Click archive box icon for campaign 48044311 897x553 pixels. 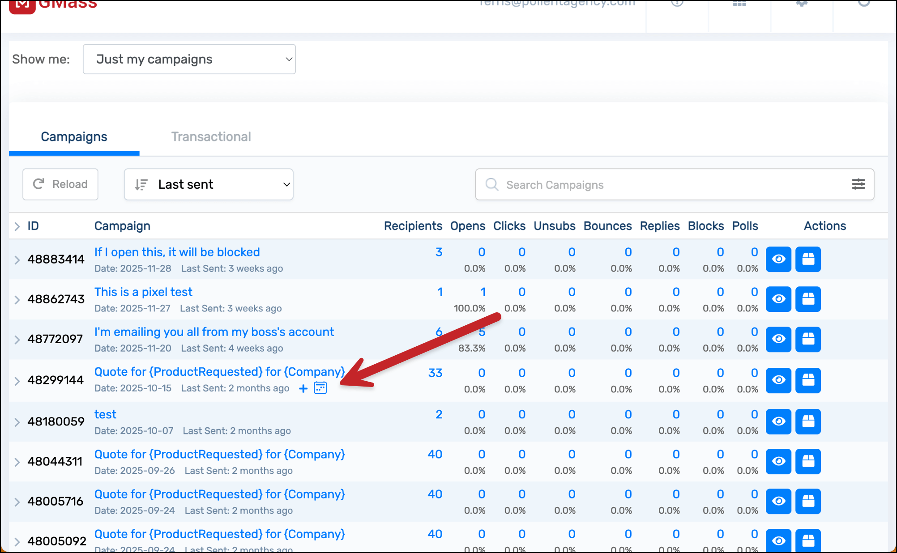(807, 461)
